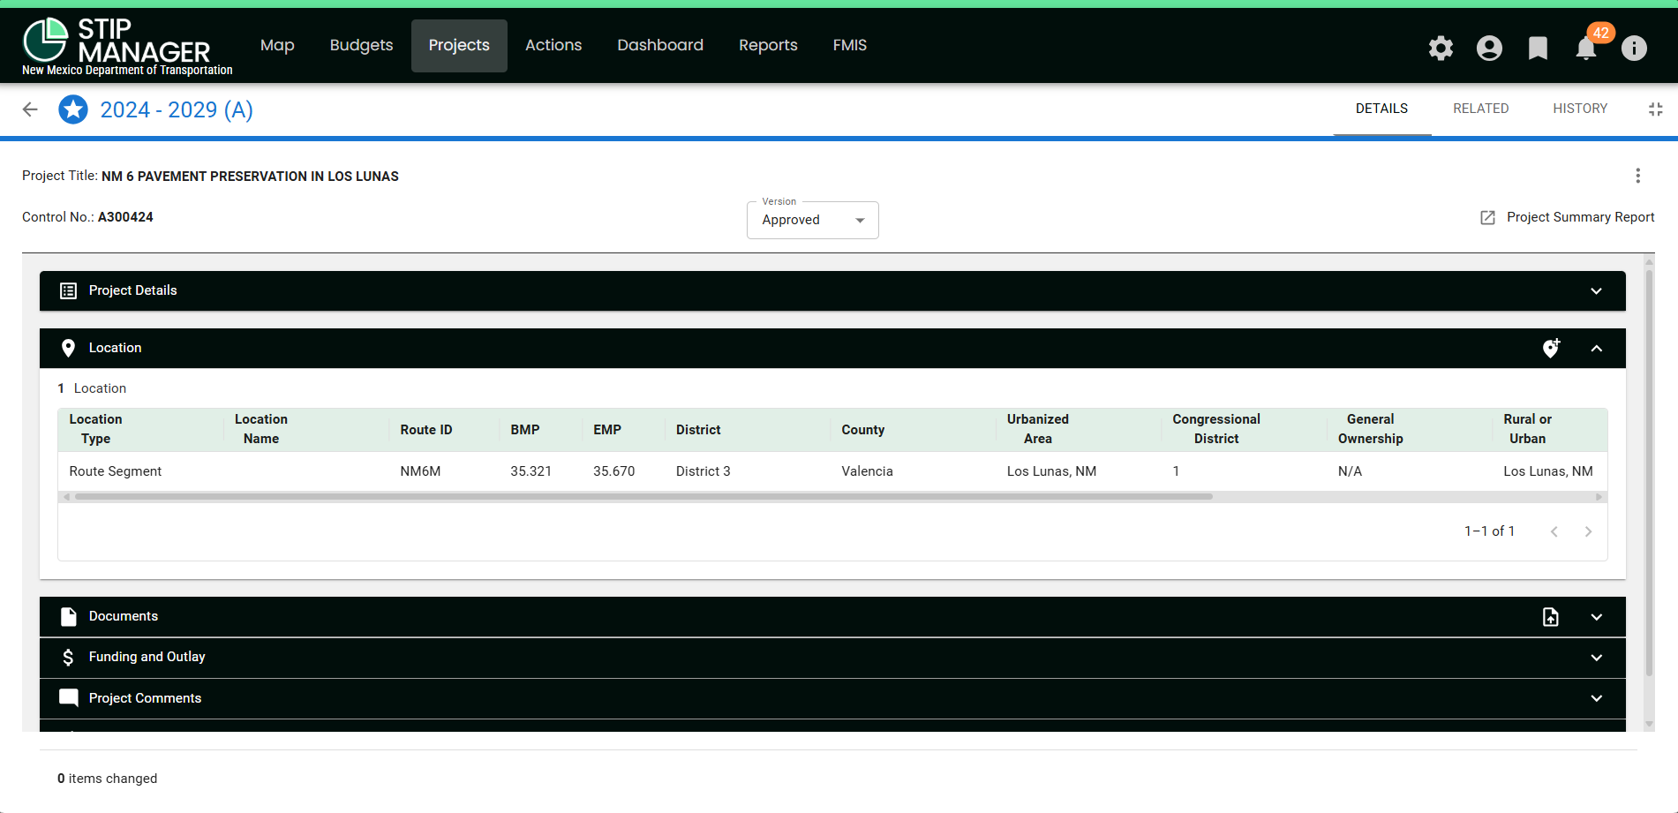
Task: Click the vertical scrollbar of details panel
Action: click(x=1648, y=472)
